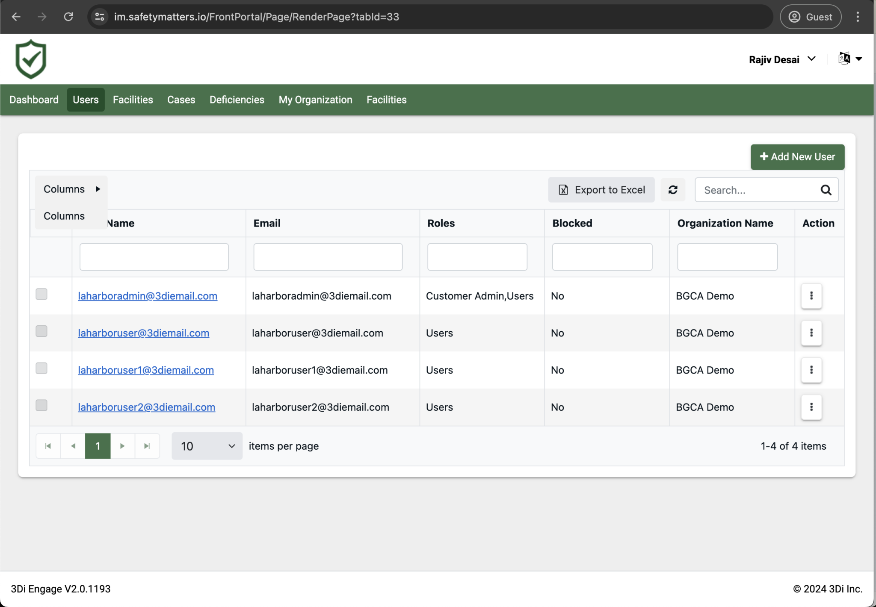Click the Roles column filter field
Image resolution: width=876 pixels, height=607 pixels.
pos(477,257)
